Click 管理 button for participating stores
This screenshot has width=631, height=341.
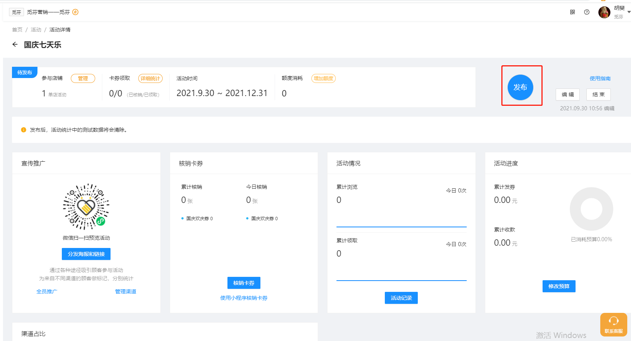[83, 78]
